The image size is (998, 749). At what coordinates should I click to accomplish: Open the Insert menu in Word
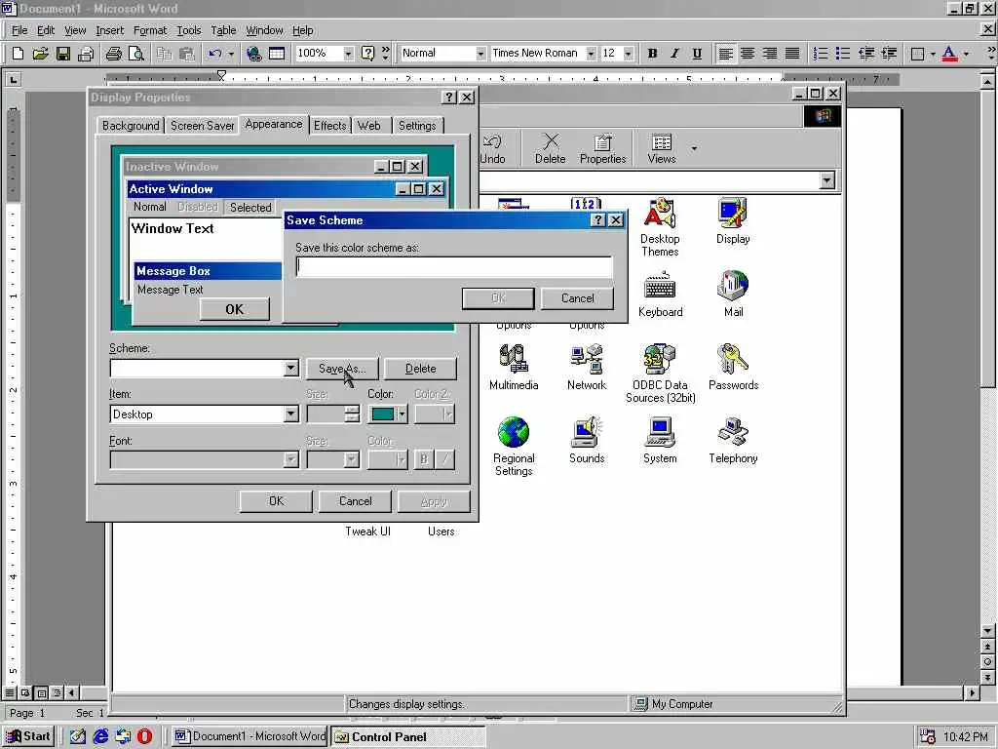(109, 30)
